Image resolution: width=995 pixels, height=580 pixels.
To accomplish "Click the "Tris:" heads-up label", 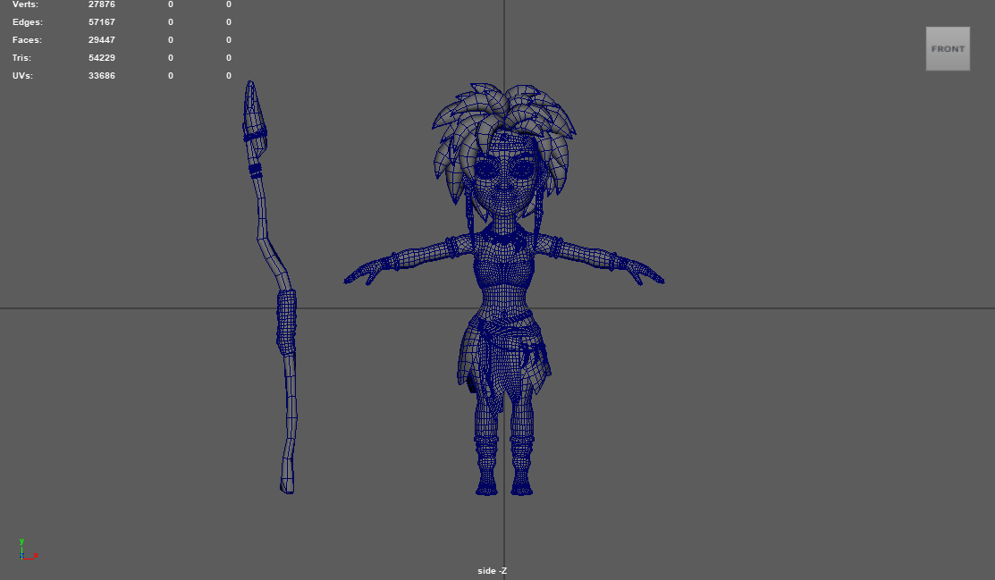I will point(21,58).
